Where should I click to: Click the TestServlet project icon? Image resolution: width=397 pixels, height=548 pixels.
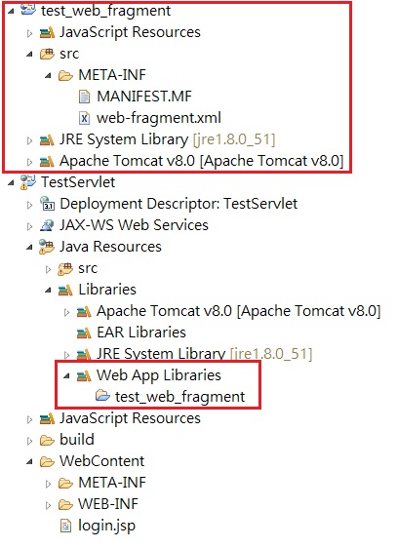coord(27,182)
